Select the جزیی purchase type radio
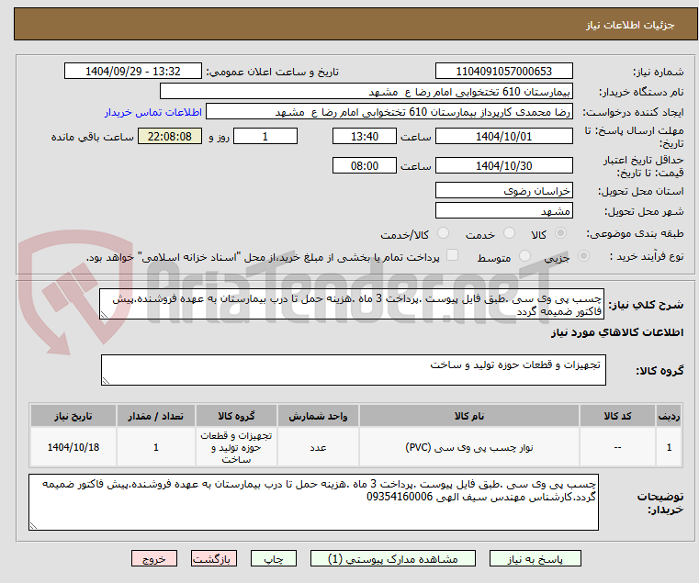This screenshot has height=583, width=699. pos(583,256)
